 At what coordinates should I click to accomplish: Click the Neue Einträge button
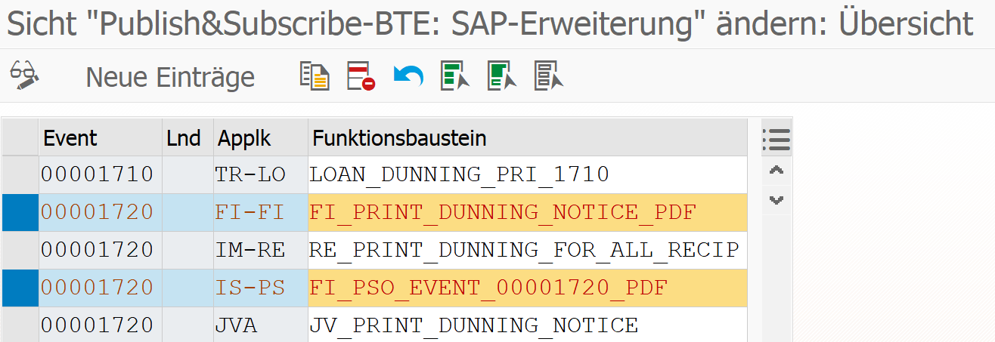pos(170,77)
